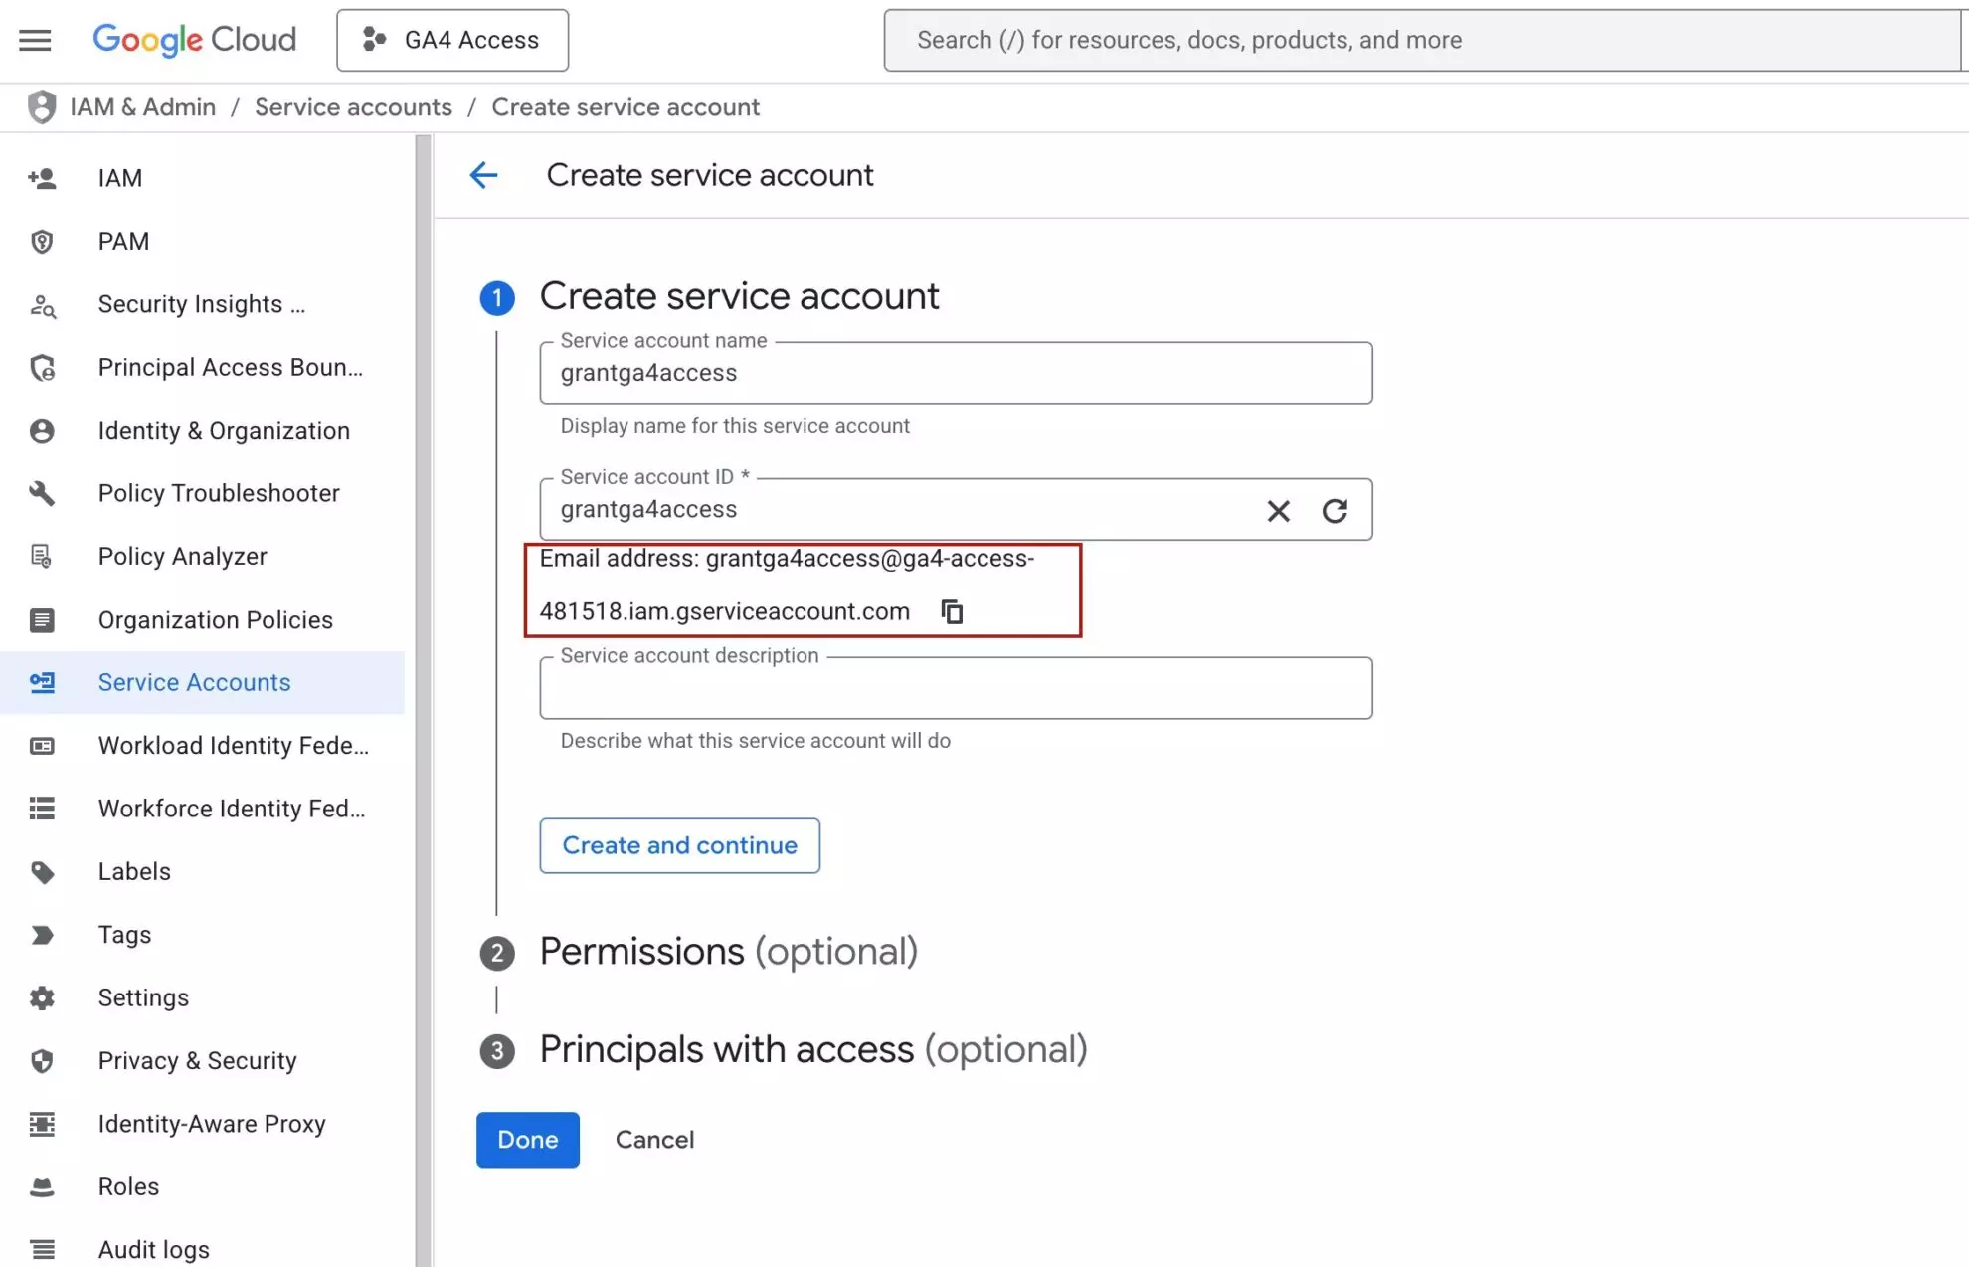Select Labels in the sidebar
This screenshot has width=1969, height=1267.
133,871
